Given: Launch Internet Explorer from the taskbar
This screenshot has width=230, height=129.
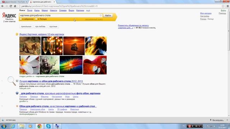Looking at the screenshot, I should (x=13, y=126).
